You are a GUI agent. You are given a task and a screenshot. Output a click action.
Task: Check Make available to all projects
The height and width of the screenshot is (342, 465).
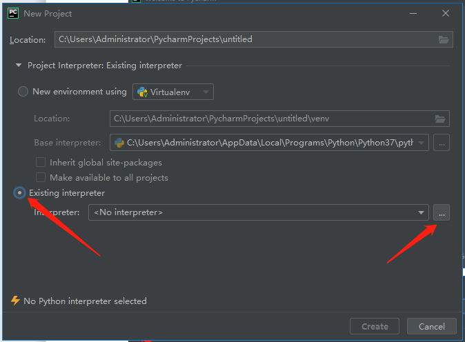(x=41, y=177)
